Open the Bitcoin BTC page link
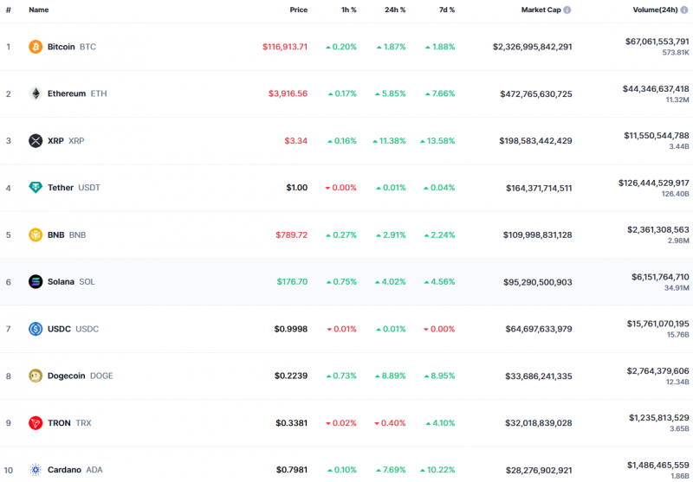693x482 pixels. click(72, 47)
